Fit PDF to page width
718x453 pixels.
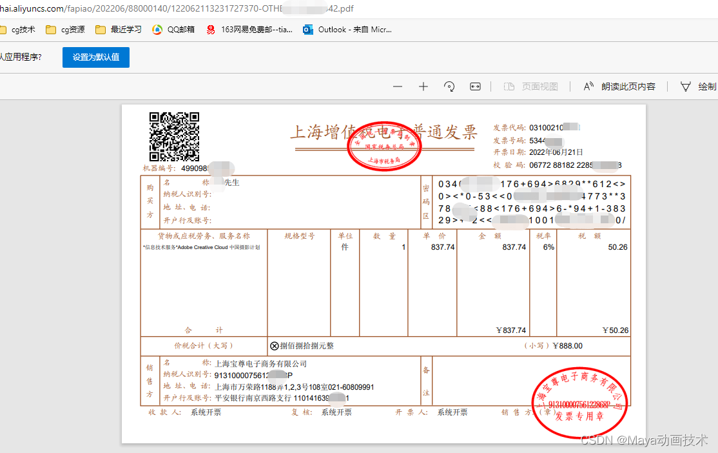point(475,86)
